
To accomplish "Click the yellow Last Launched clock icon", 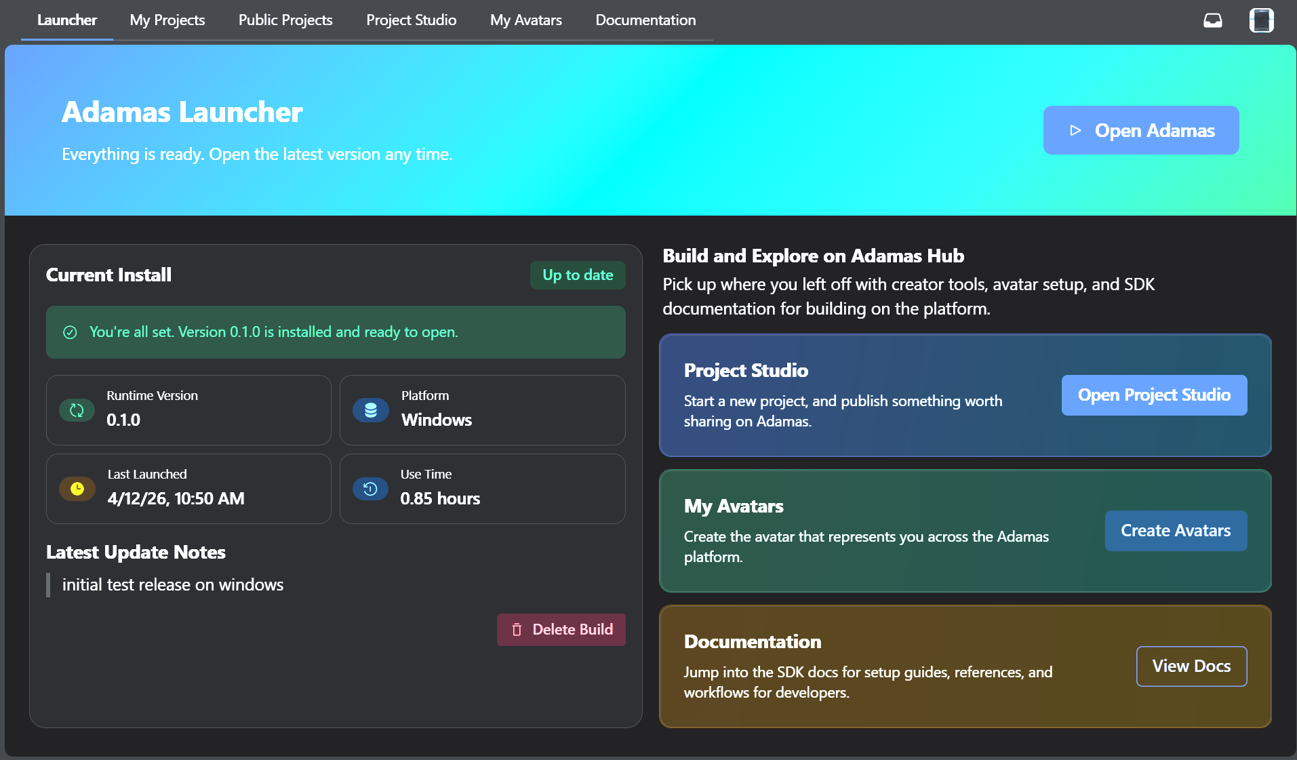I will tap(77, 489).
